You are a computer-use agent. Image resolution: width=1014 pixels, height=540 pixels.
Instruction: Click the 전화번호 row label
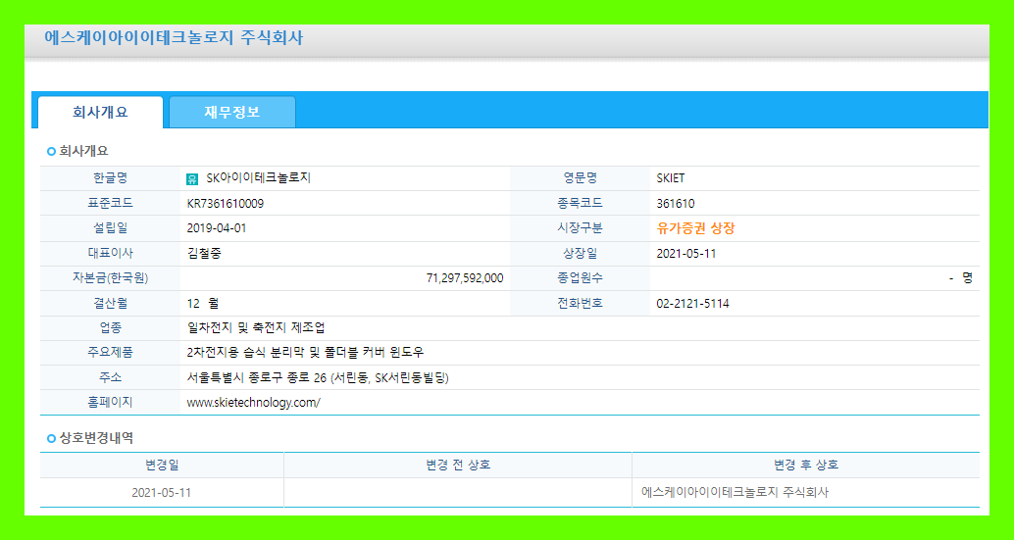point(581,304)
